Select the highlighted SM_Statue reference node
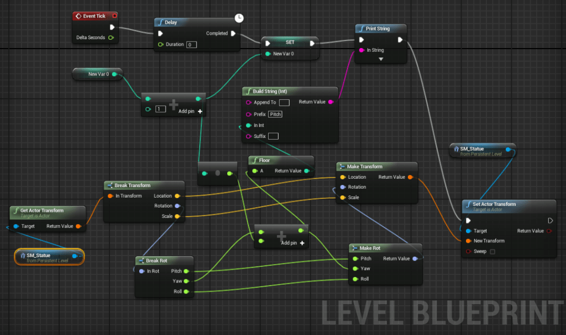This screenshot has width=566, height=335. 49,257
